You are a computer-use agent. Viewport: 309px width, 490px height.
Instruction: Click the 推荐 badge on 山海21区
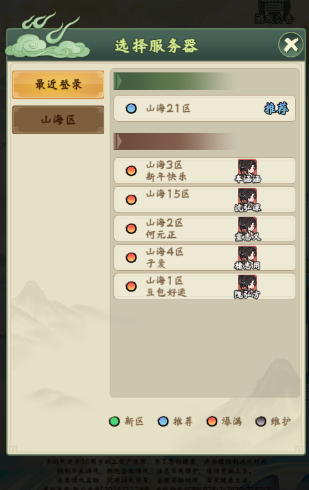tap(276, 109)
